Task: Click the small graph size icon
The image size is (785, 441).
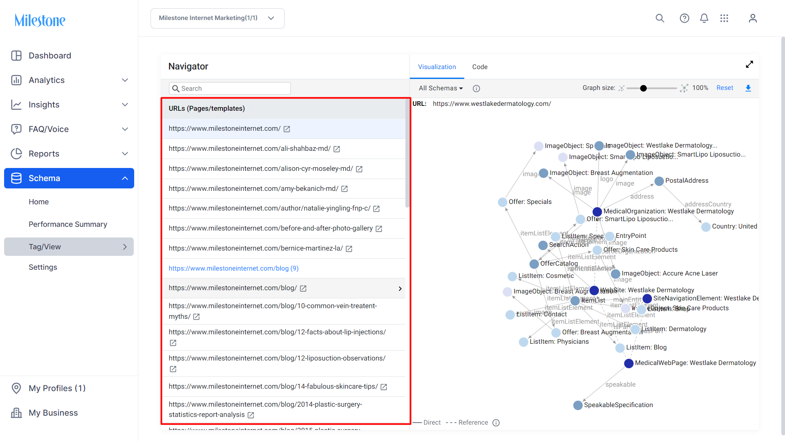Action: point(621,88)
